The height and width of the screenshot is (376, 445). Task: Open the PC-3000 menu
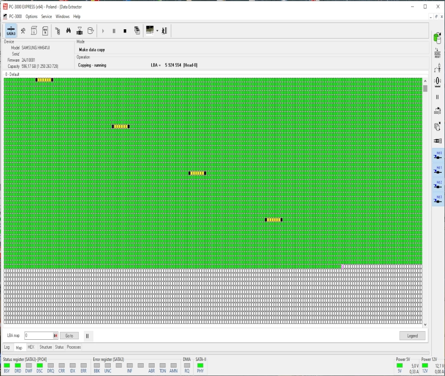pyautogui.click(x=16, y=16)
